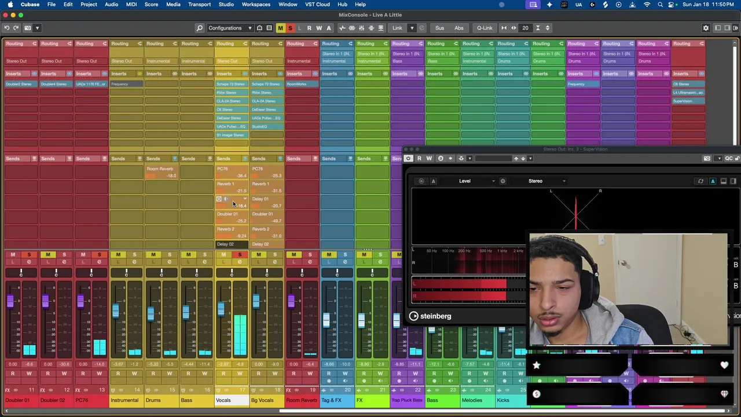
Task: Mute the Instrumental channel
Action: pos(118,255)
